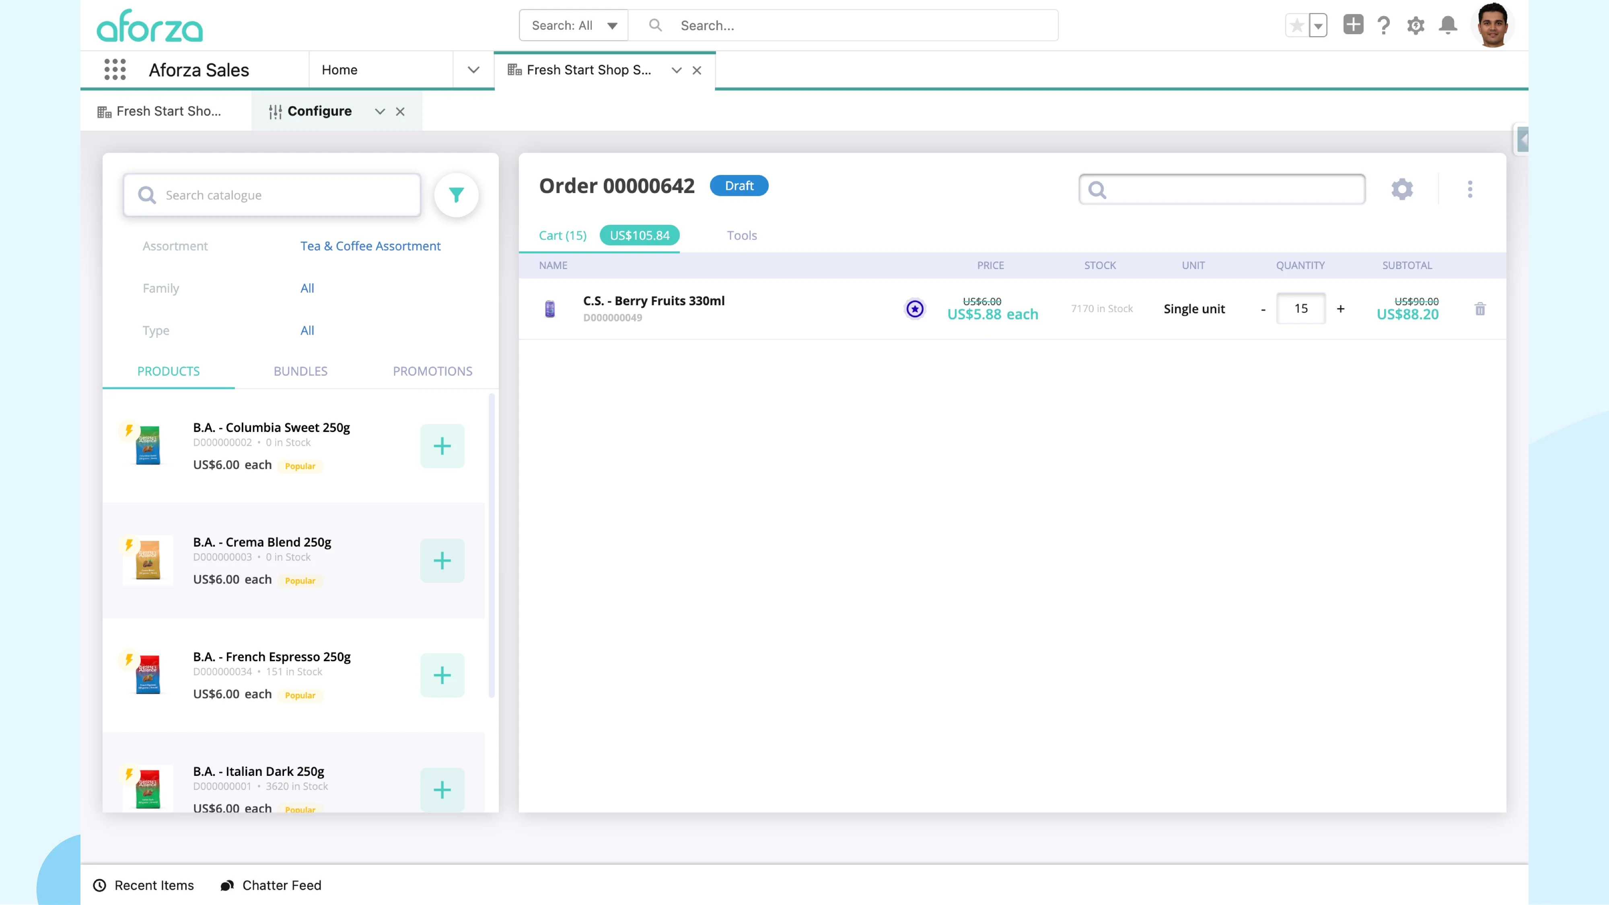Open the Search: All scope dropdown
1609x905 pixels.
(573, 26)
